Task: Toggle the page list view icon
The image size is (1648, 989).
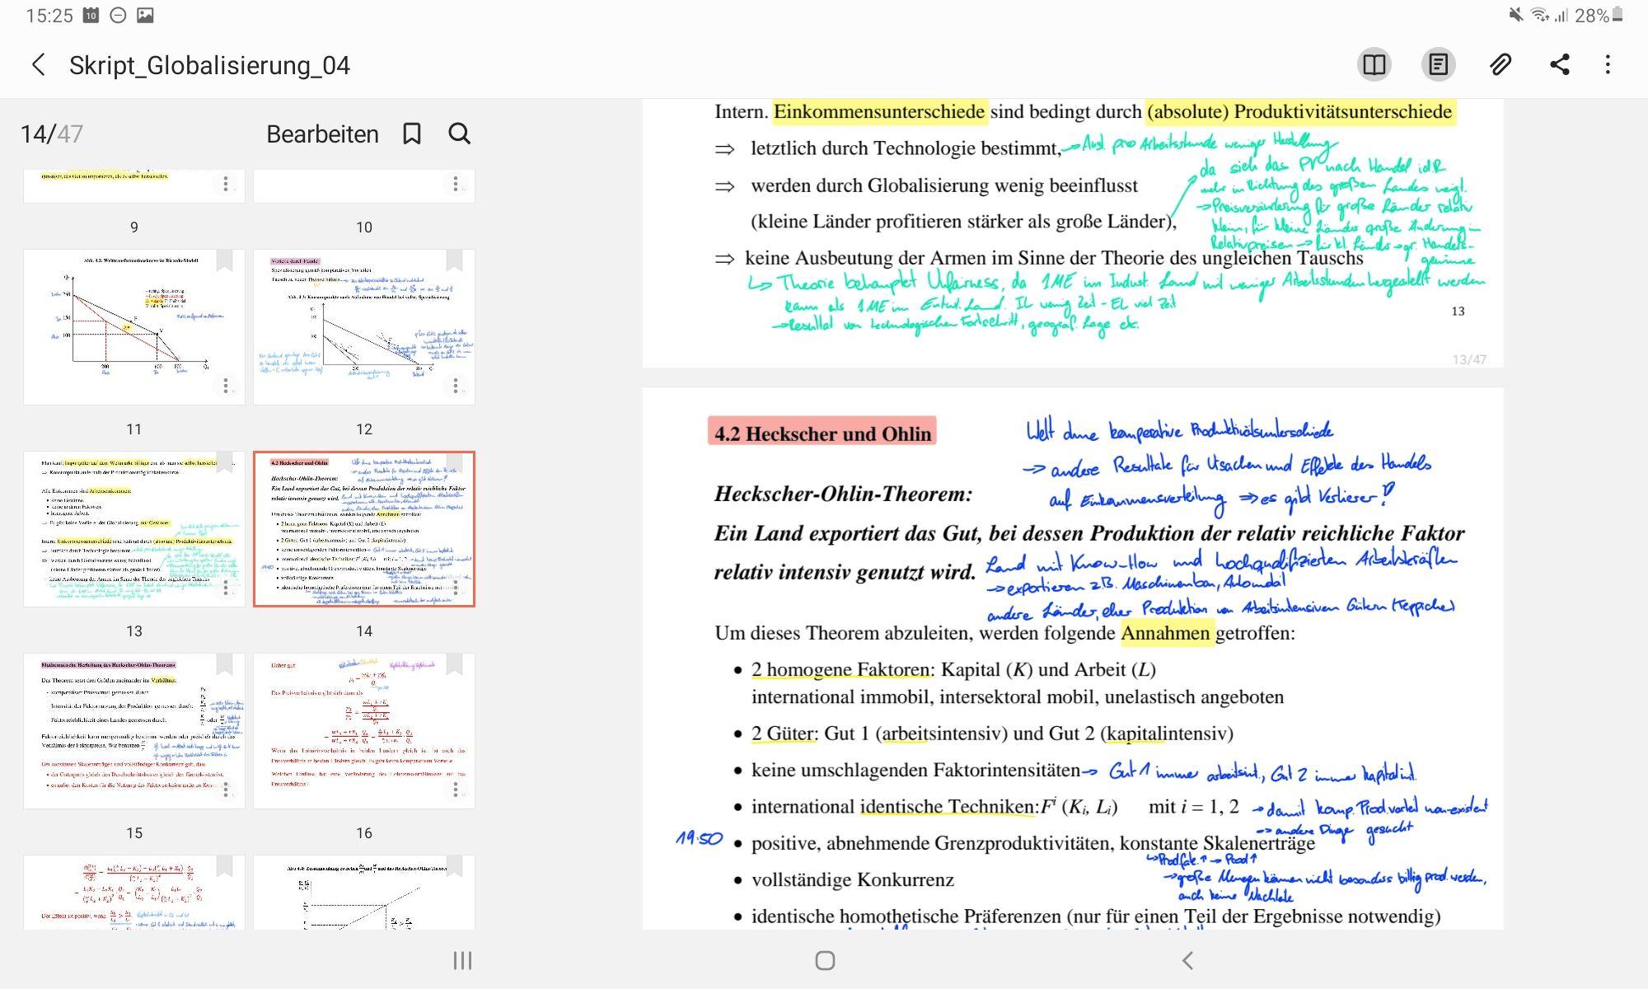Action: (x=1438, y=65)
